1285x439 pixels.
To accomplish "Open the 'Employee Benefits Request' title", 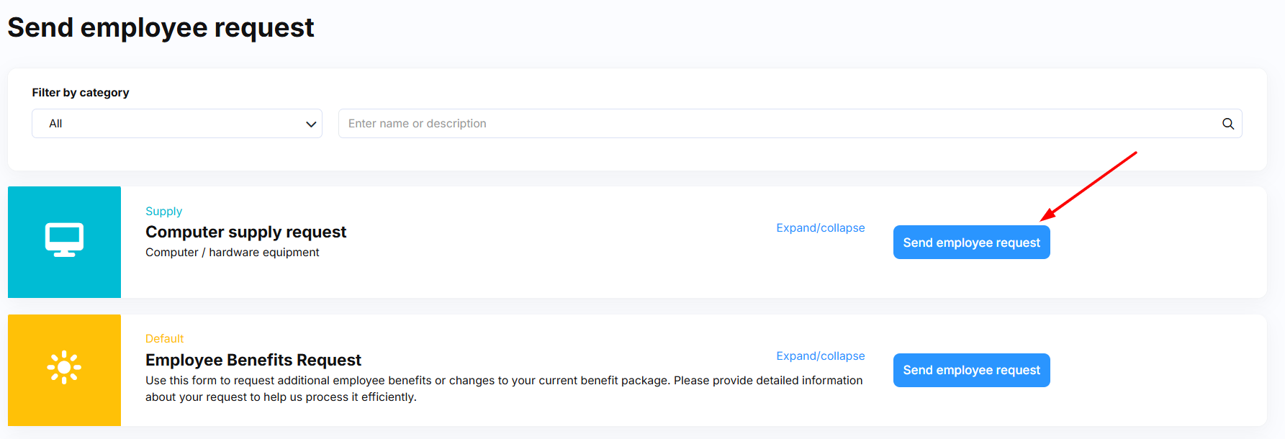I will point(253,360).
